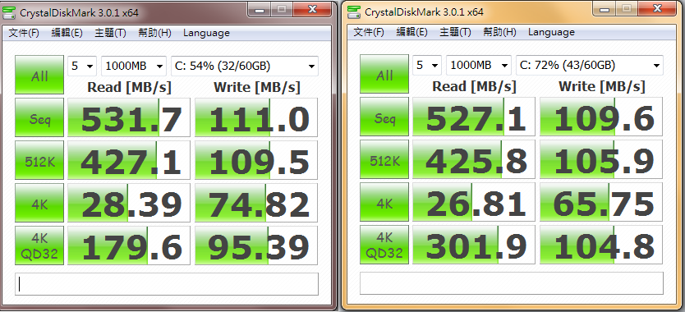Start the 4K test in left window
Screen dimensions: 685x312
pos(39,203)
